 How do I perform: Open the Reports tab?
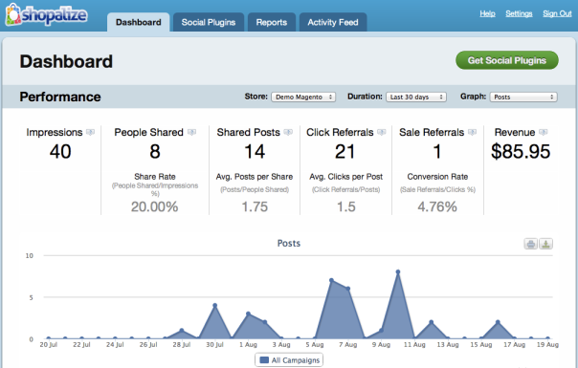(272, 23)
